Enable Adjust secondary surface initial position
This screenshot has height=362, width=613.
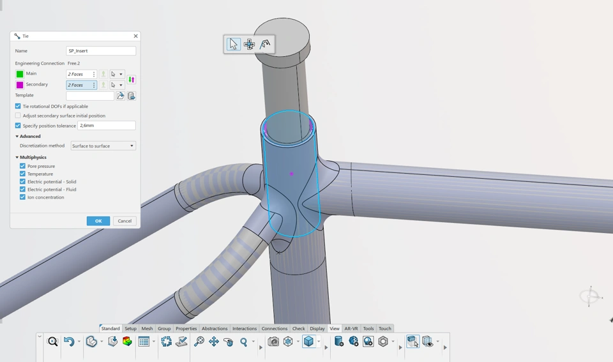click(18, 116)
